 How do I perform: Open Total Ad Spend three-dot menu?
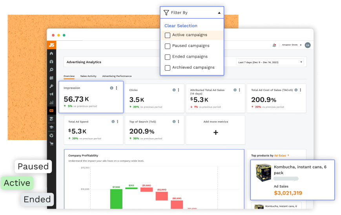tap(118, 122)
